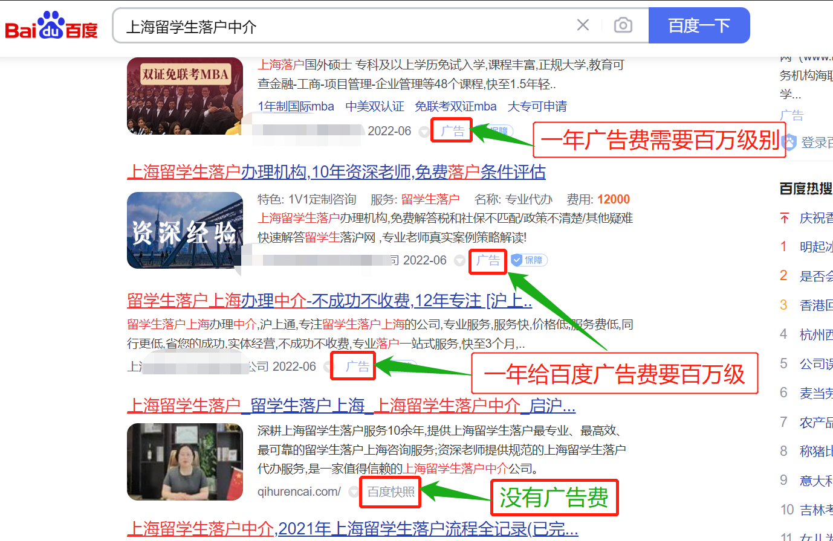Expand the small arrow on the 沪上通 result

pyautogui.click(x=328, y=367)
